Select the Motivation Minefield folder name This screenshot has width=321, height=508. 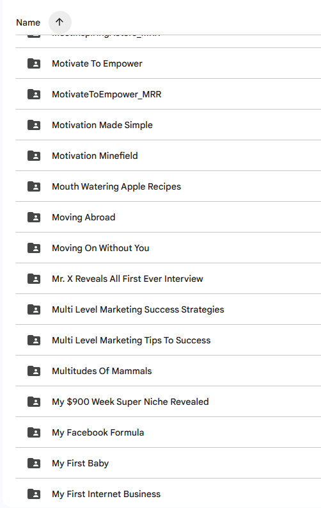pyautogui.click(x=95, y=156)
